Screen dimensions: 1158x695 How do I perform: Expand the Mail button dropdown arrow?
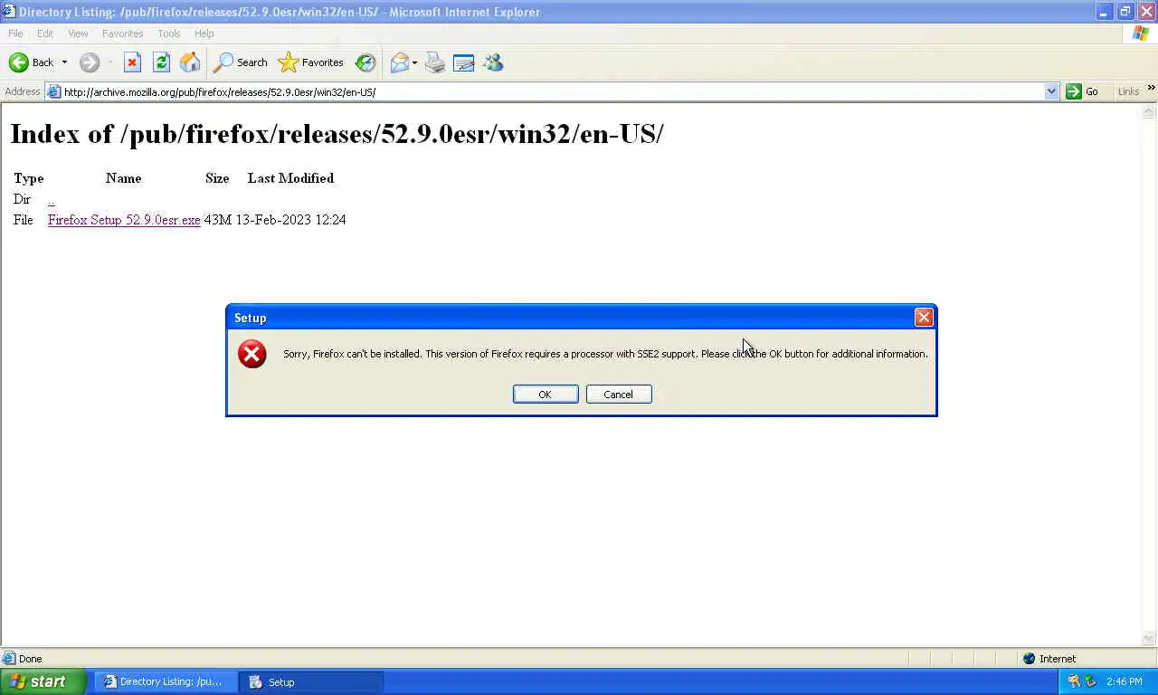click(414, 62)
